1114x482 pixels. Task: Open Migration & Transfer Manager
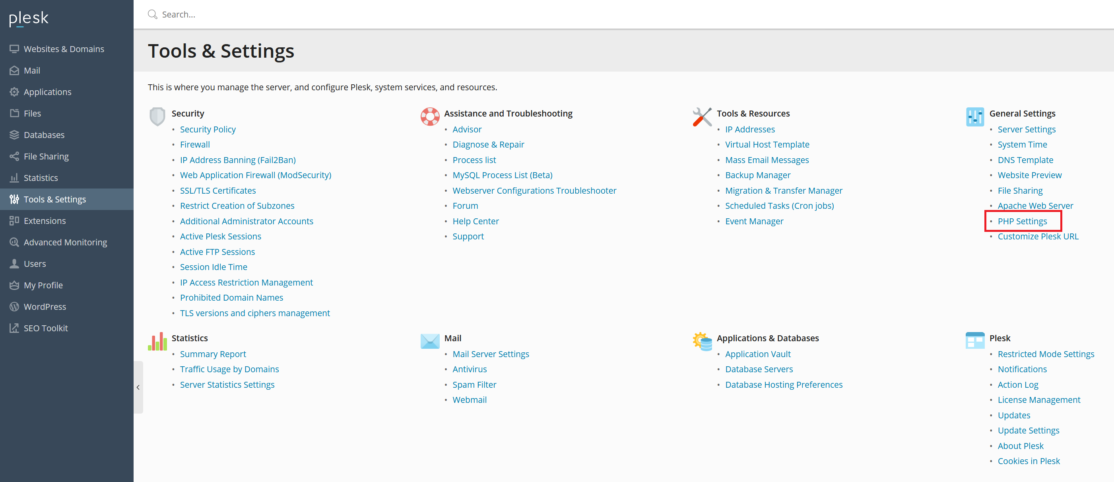point(784,190)
